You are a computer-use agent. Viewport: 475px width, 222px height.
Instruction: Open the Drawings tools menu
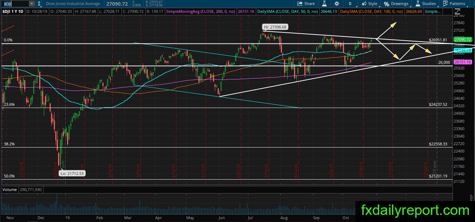pos(396,4)
